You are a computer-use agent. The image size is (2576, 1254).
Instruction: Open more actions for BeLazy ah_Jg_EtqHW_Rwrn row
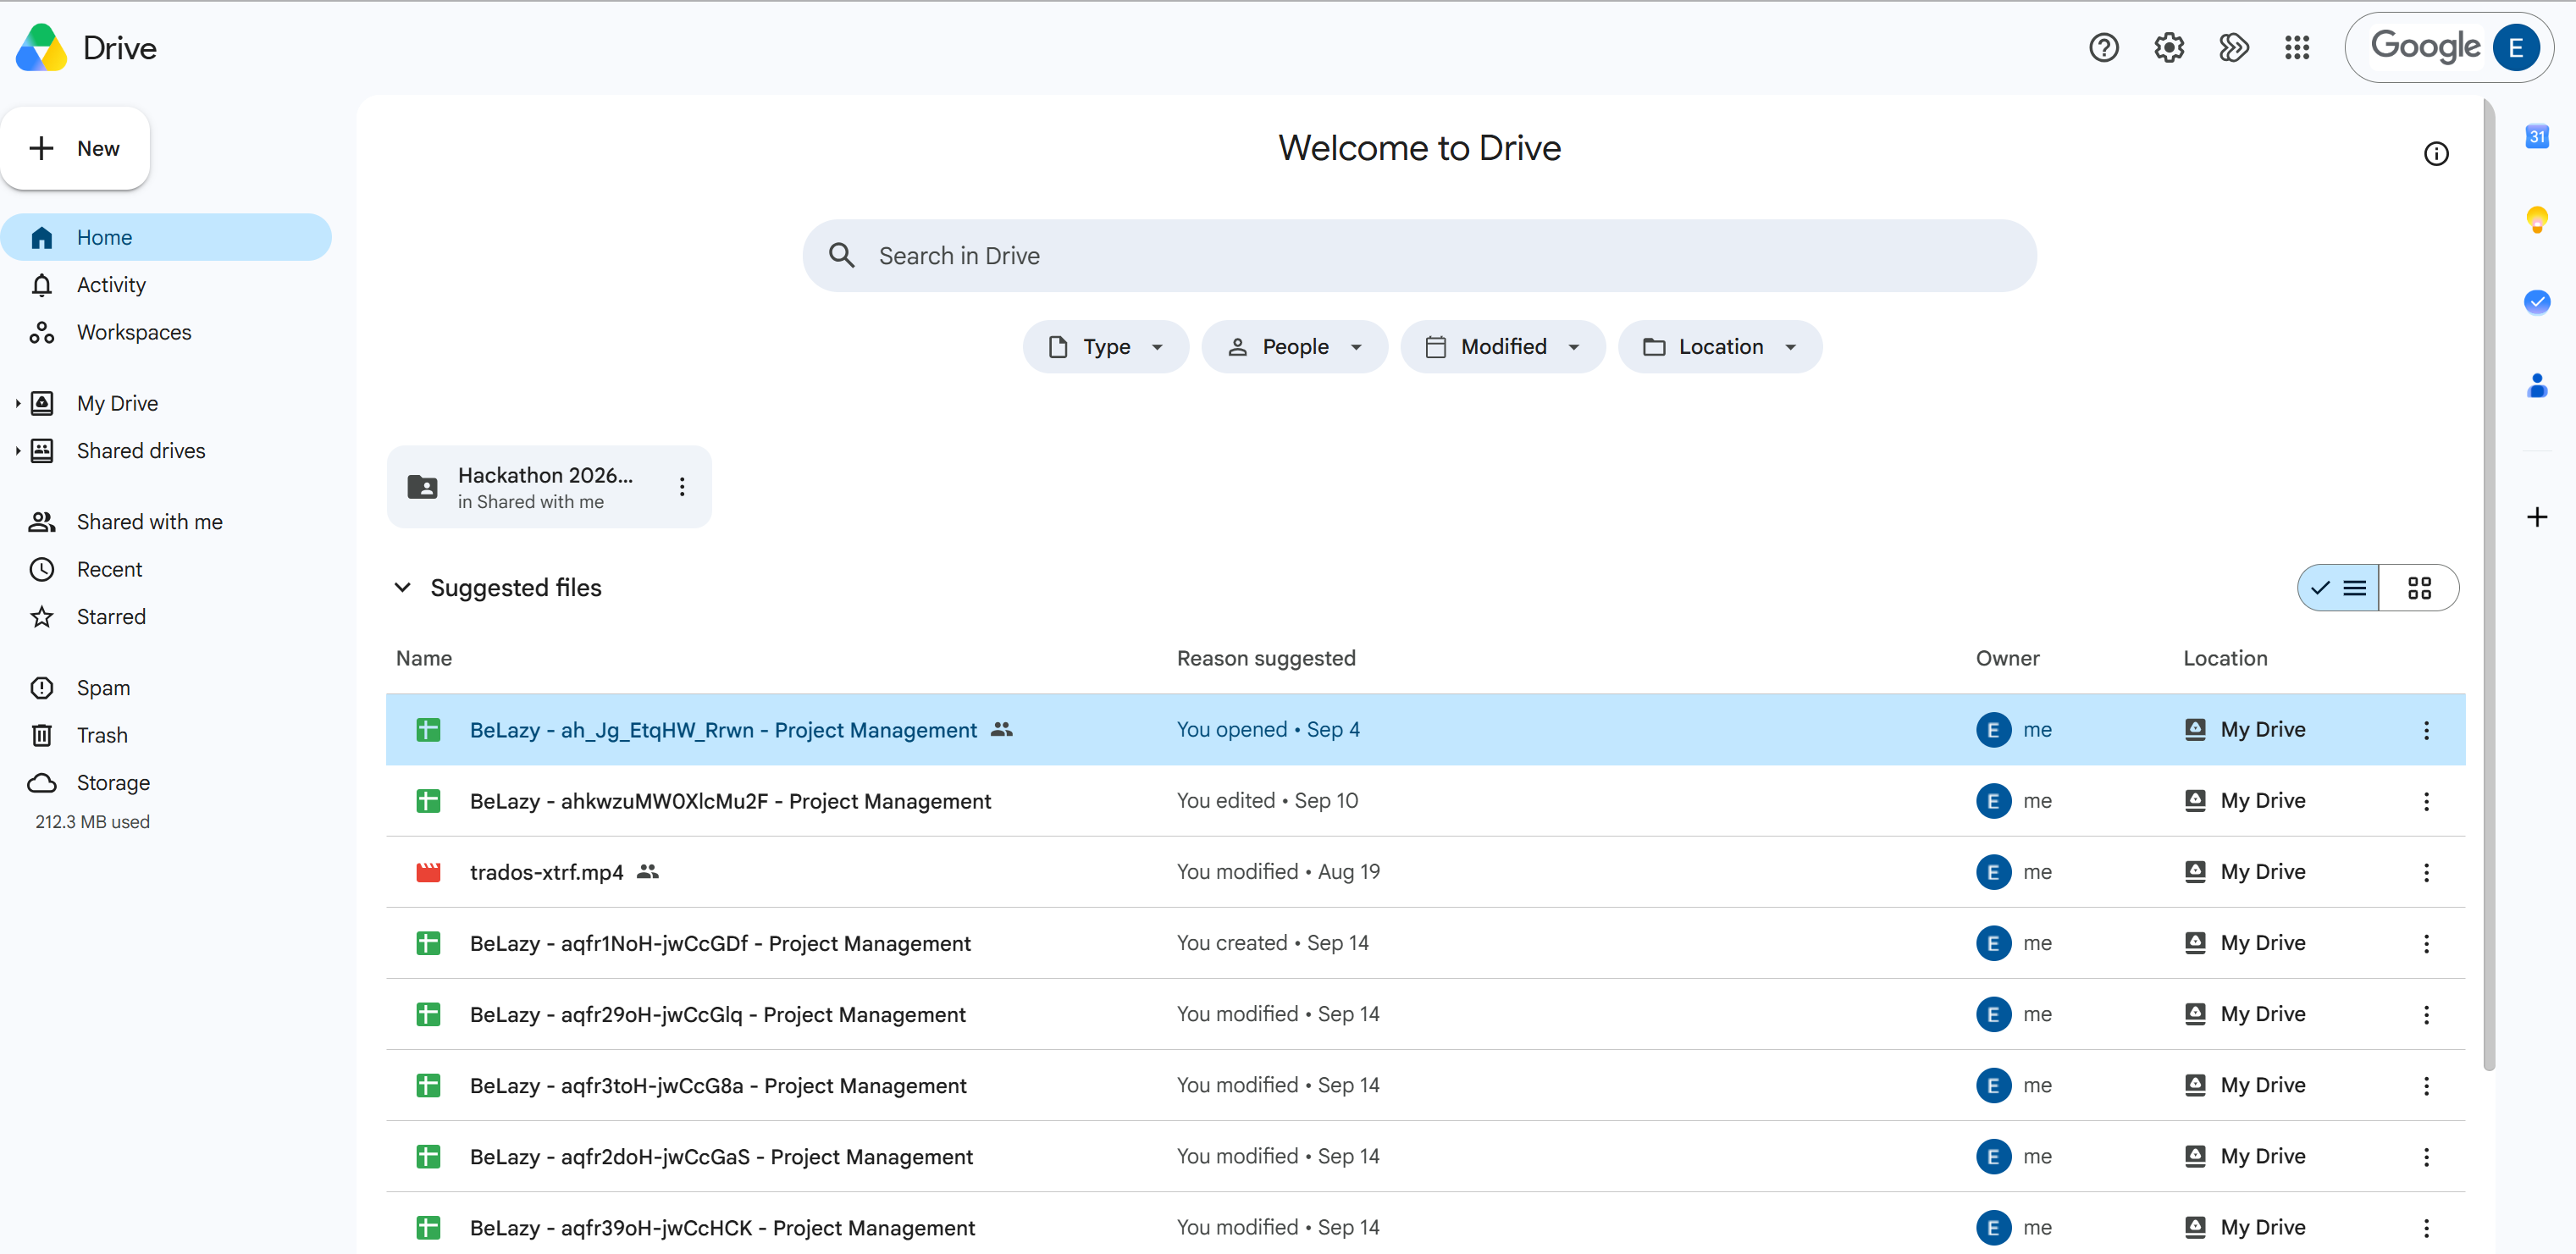point(2426,730)
